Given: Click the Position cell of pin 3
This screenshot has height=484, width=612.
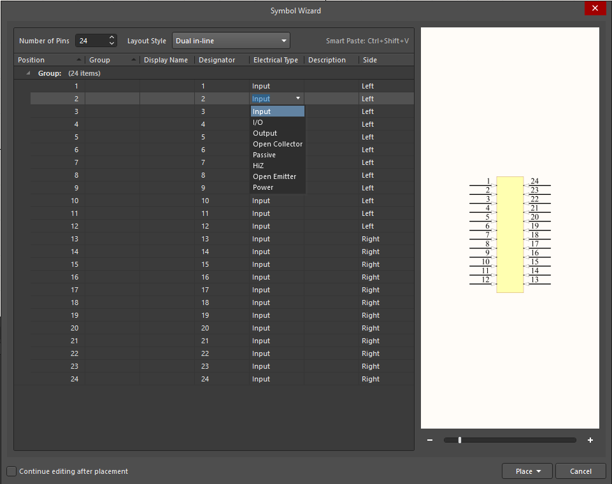Looking at the screenshot, I should [x=58, y=111].
